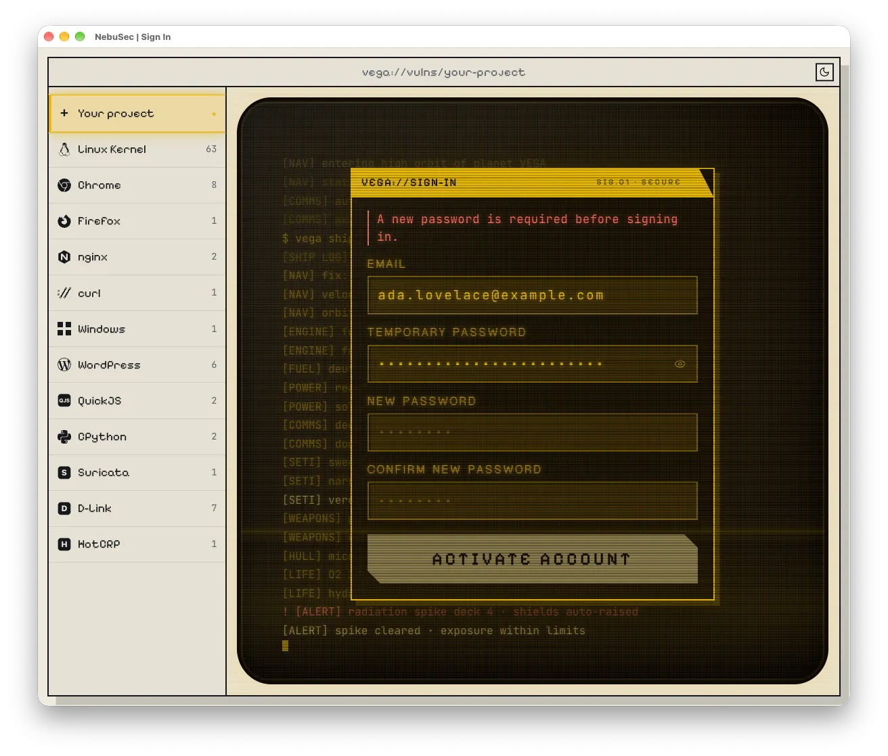Click the Chrome logo icon
Image resolution: width=888 pixels, height=756 pixels.
coord(64,185)
